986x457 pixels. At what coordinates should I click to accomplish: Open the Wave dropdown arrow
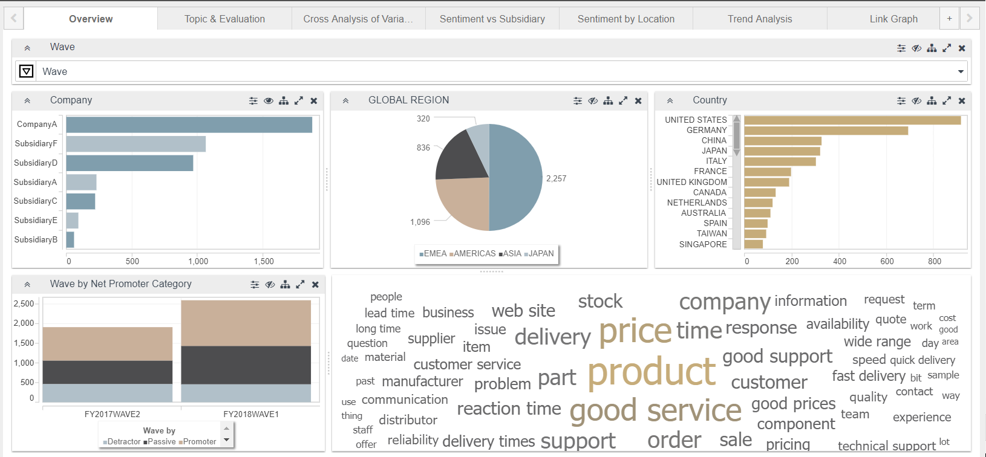961,72
